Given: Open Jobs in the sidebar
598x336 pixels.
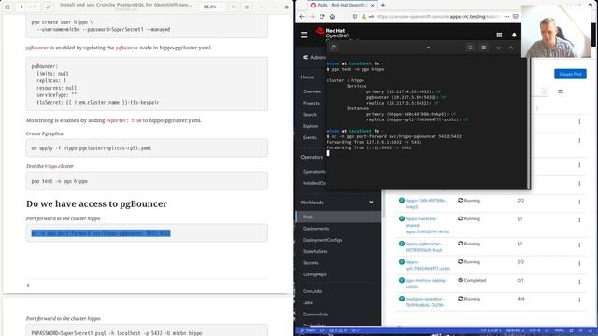Looking at the screenshot, I should click(307, 302).
